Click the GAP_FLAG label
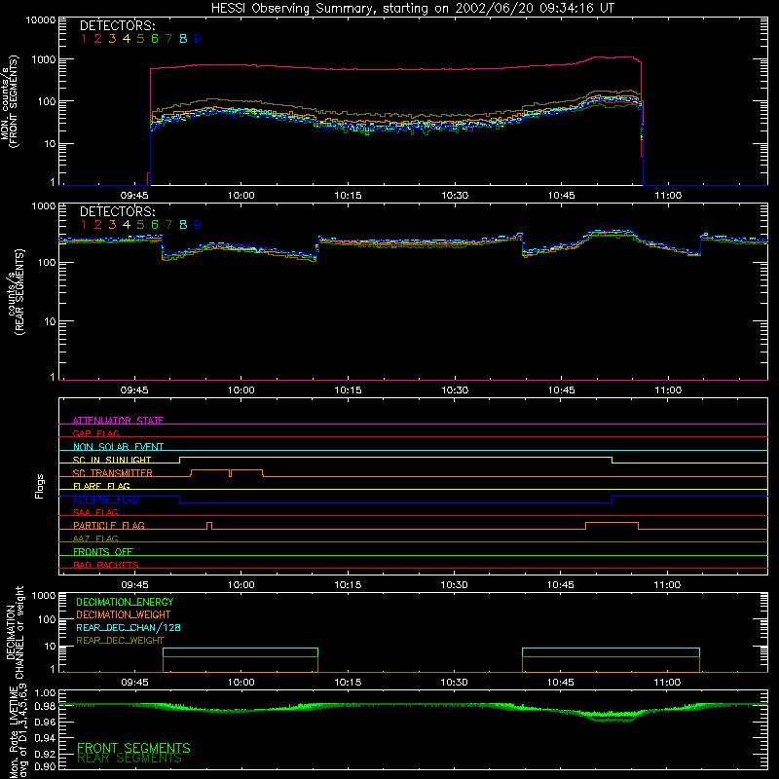This screenshot has width=779, height=779. click(95, 433)
